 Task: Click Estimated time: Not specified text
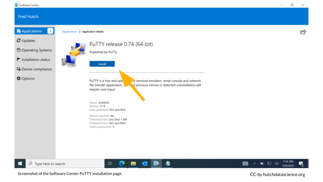tap(107, 123)
